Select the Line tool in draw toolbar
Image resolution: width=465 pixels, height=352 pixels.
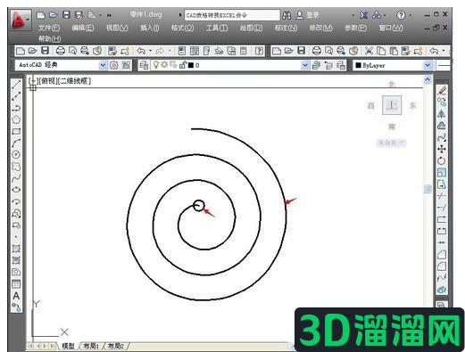(x=16, y=85)
